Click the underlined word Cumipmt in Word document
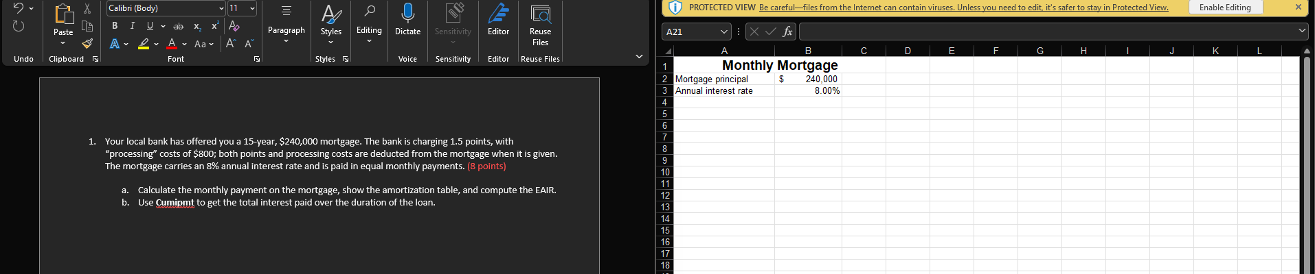 tap(175, 203)
